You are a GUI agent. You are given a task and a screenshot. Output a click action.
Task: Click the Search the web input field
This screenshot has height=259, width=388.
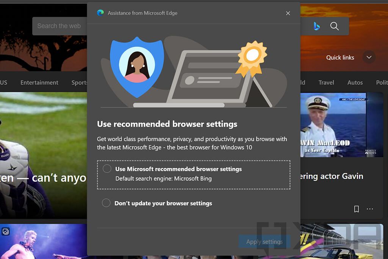coord(59,26)
